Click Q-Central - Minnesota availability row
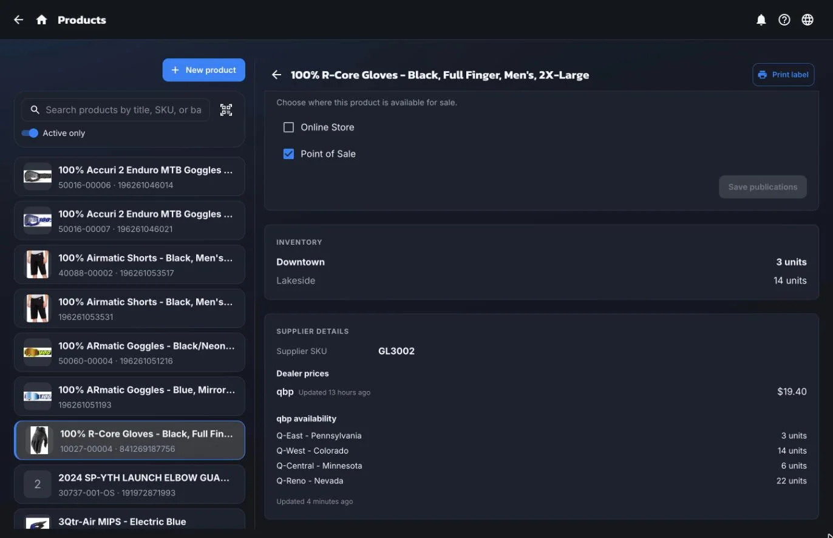Screen dimensions: 833x538 coord(542,466)
